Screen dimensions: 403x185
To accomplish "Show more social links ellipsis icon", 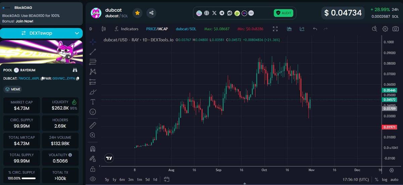I will tap(252, 13).
